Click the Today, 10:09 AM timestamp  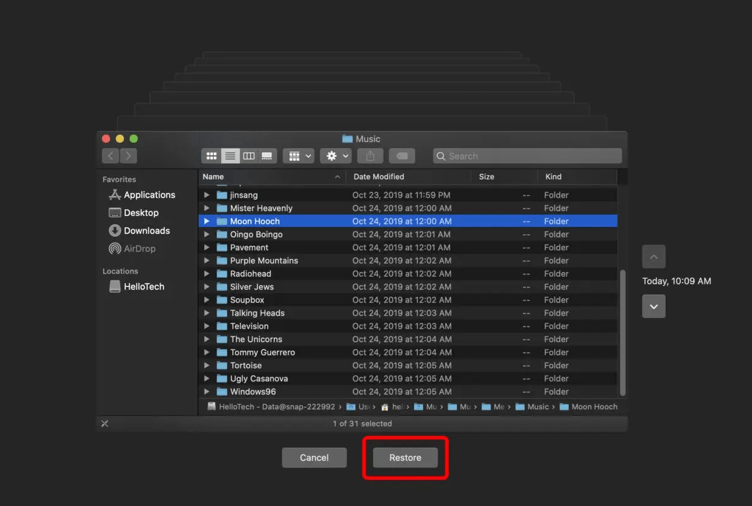(x=676, y=281)
